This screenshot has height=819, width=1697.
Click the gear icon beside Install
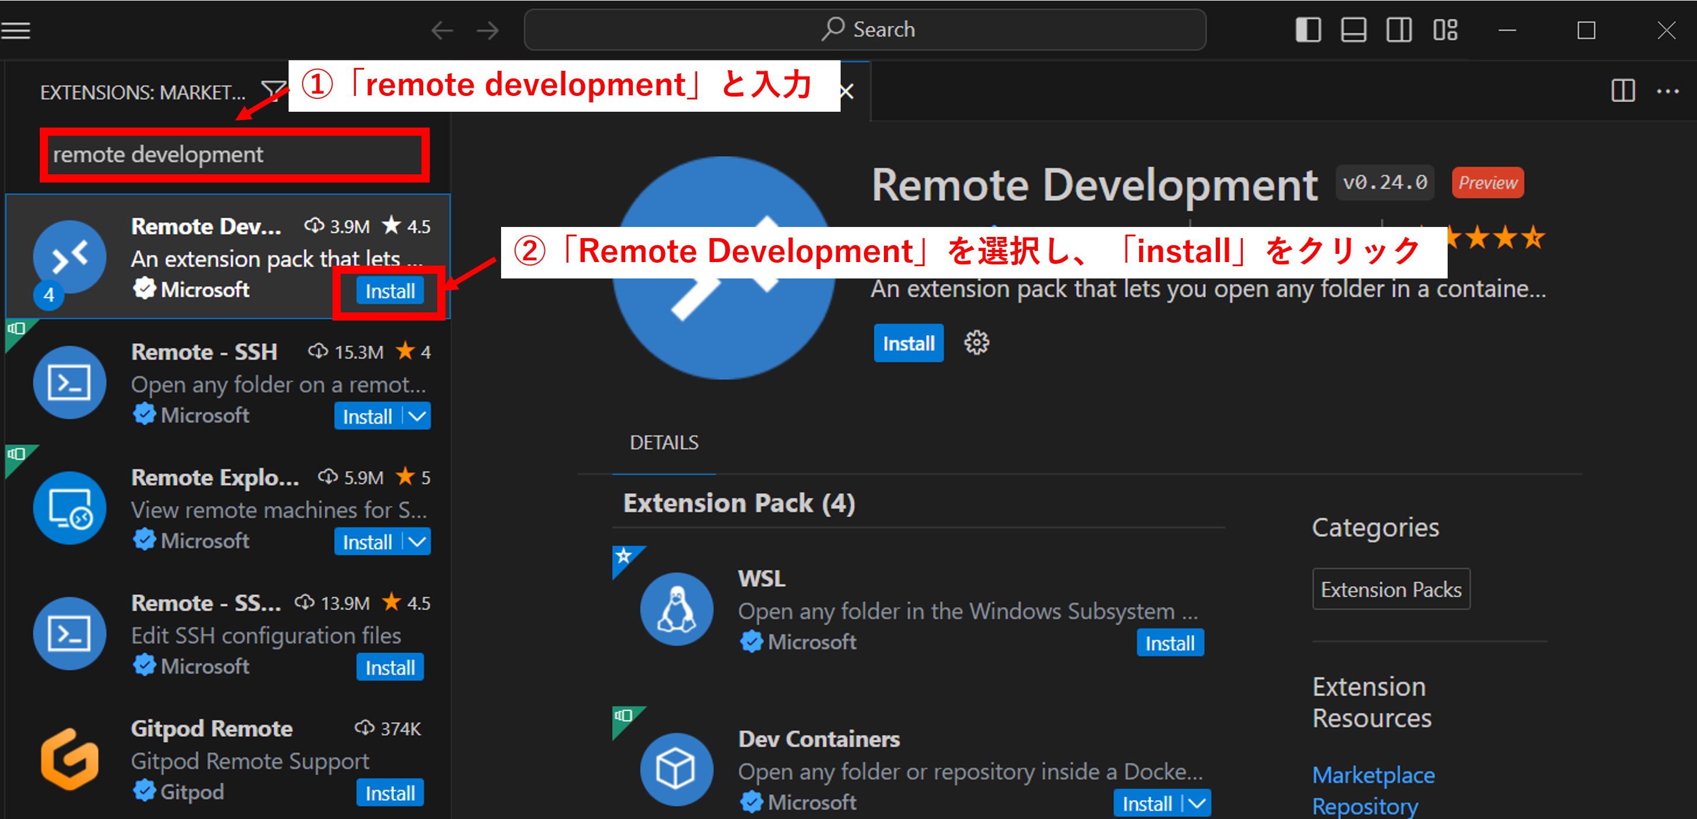pyautogui.click(x=976, y=343)
